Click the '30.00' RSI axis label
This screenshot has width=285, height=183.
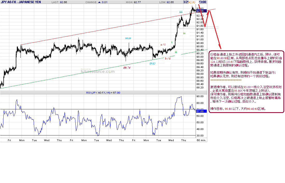coord(200,136)
